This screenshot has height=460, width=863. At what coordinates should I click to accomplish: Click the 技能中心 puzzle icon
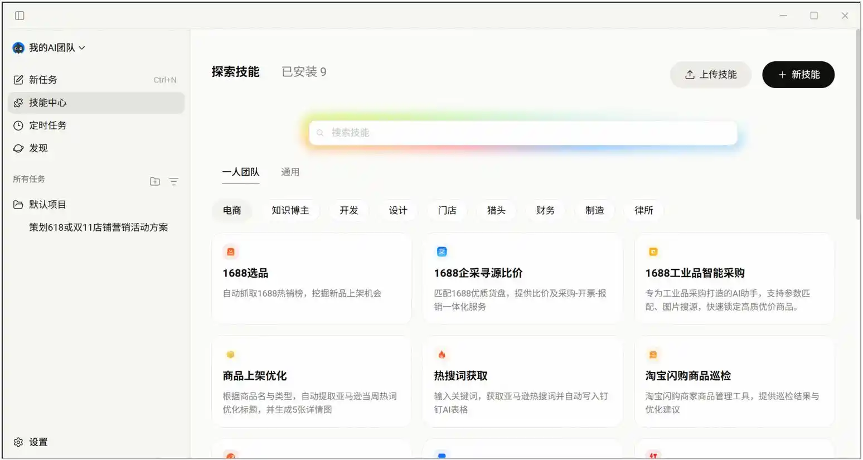pyautogui.click(x=18, y=103)
